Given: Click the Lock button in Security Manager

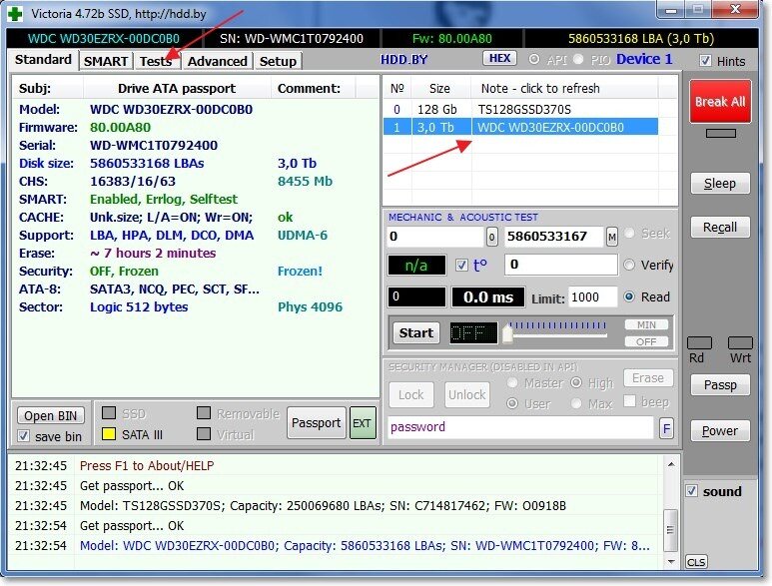Looking at the screenshot, I should (x=411, y=394).
